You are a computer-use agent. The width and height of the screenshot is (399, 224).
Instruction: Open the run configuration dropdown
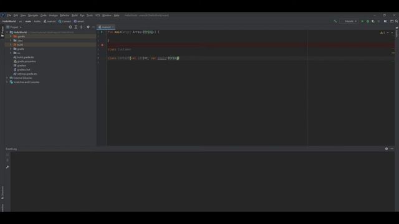click(350, 21)
